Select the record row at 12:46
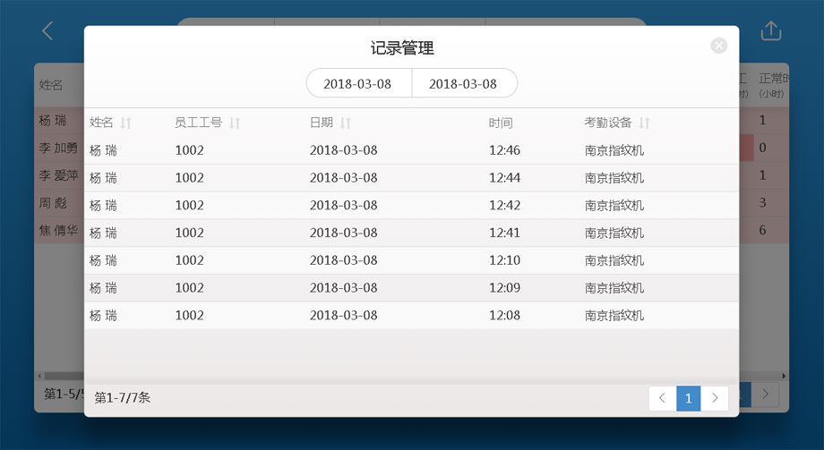This screenshot has height=450, width=824. click(411, 150)
